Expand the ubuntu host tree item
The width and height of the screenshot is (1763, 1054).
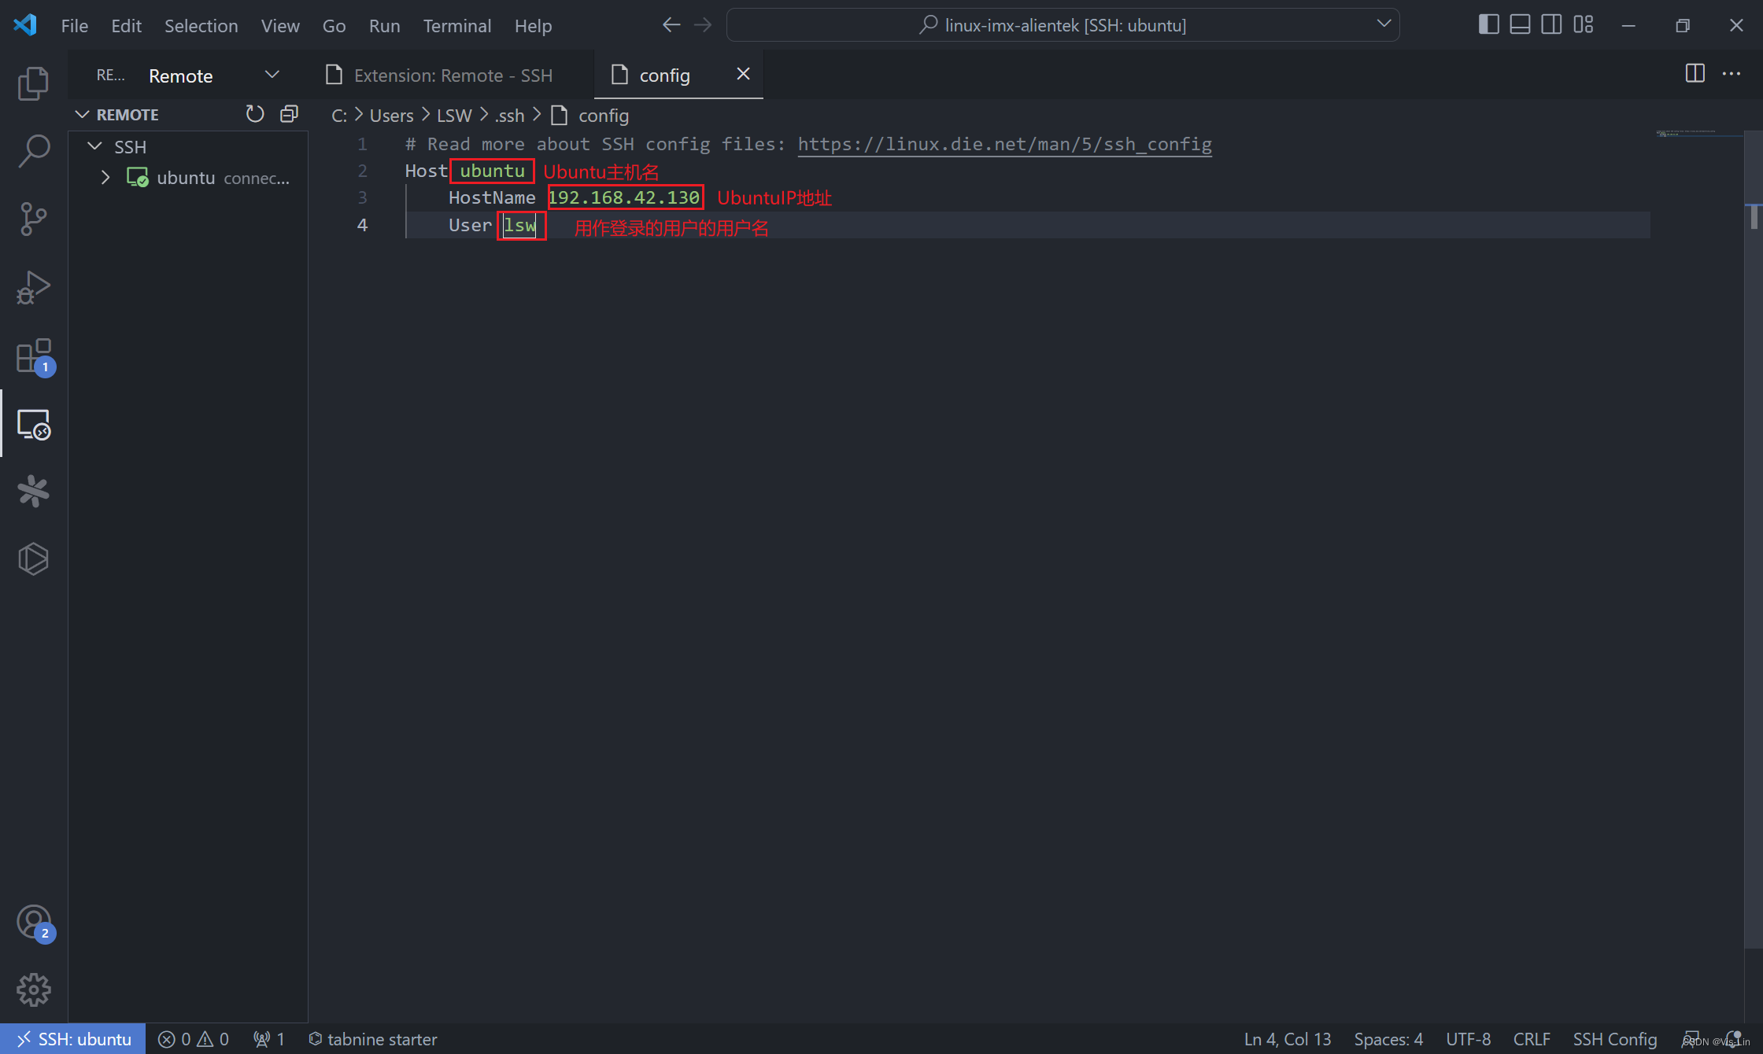click(105, 178)
